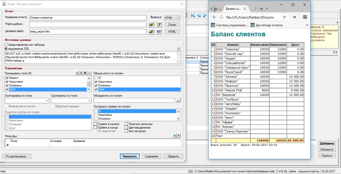Move selected field up with arrow icon

(x=85, y=73)
